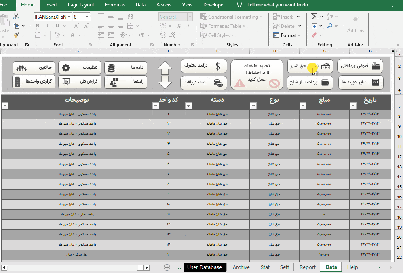Toggle Align Right
Viewport: 403px width, 273px height.
[120, 26]
